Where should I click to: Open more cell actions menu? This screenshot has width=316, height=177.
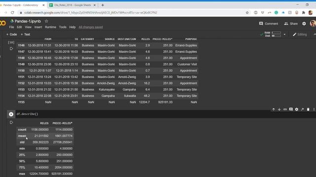314,109
